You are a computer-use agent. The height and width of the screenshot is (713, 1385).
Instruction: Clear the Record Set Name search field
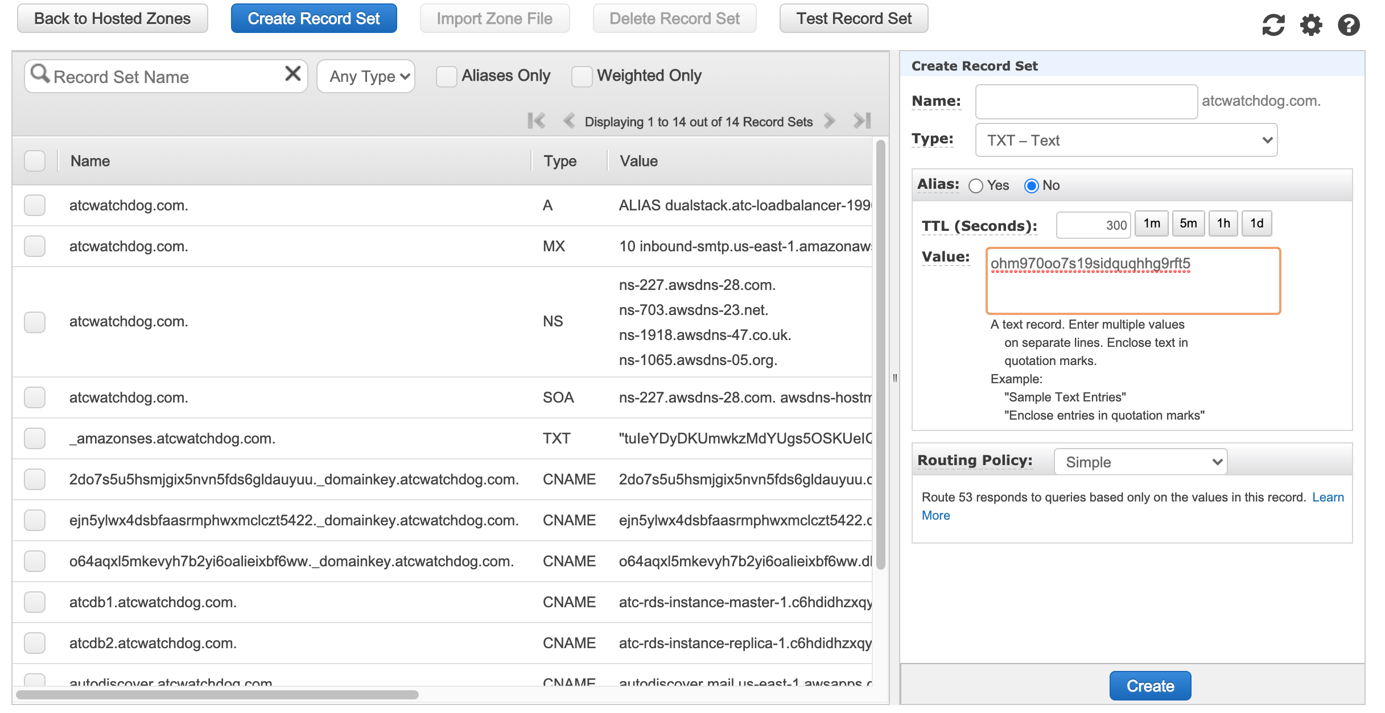coord(292,74)
